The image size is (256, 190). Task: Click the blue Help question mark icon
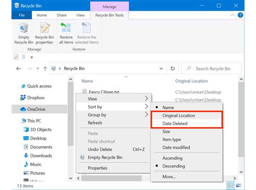coord(240,15)
